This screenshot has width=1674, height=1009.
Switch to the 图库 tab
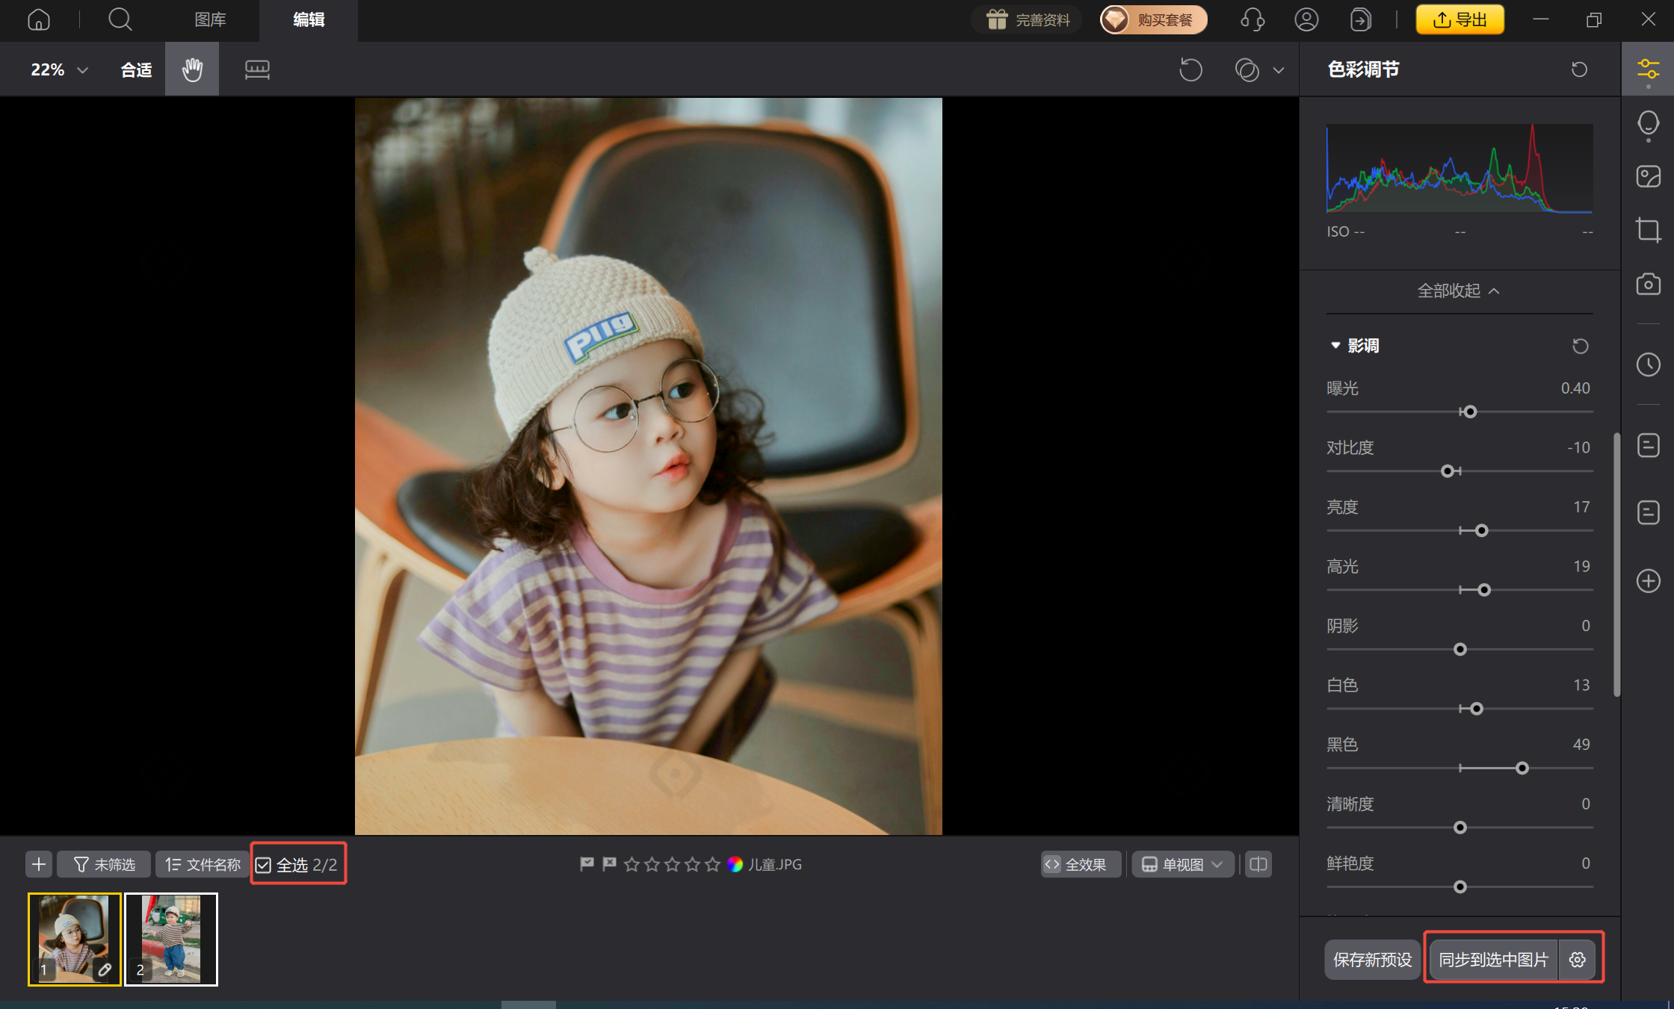210,19
